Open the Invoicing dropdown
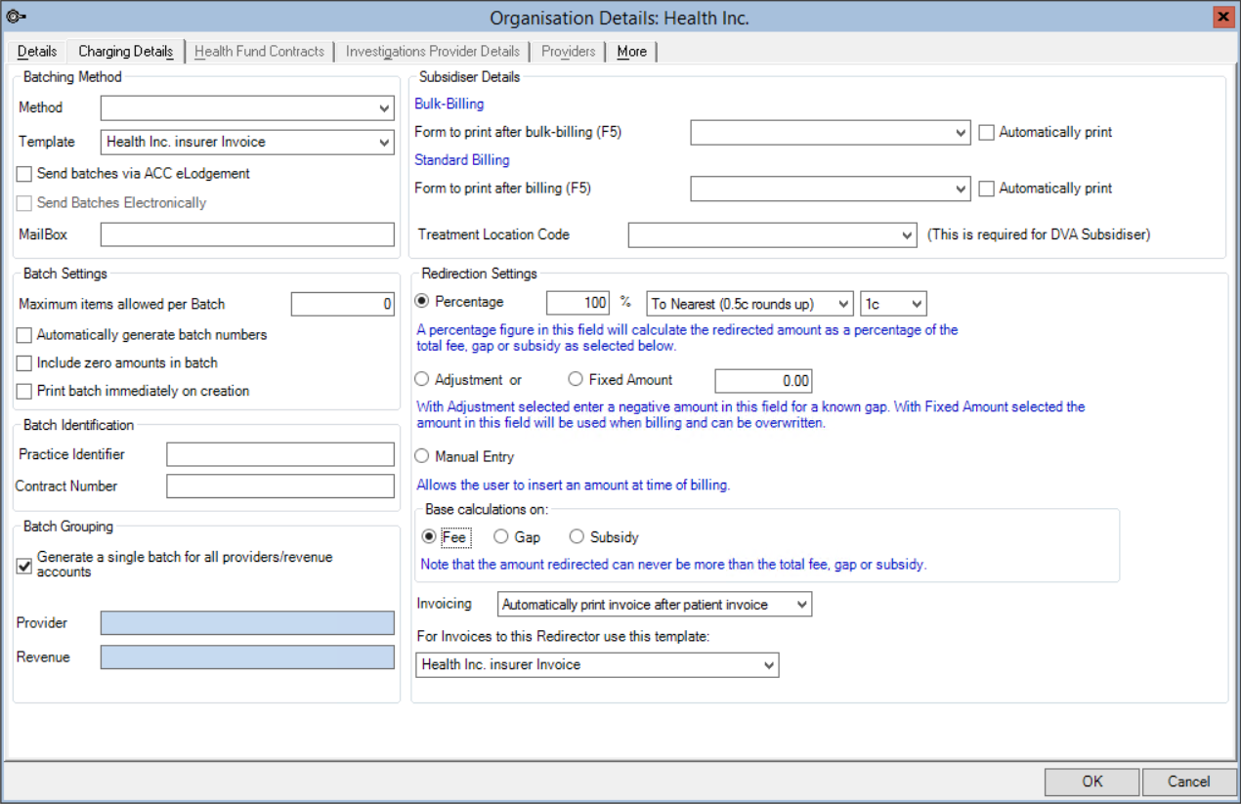1241x804 pixels. click(x=655, y=605)
